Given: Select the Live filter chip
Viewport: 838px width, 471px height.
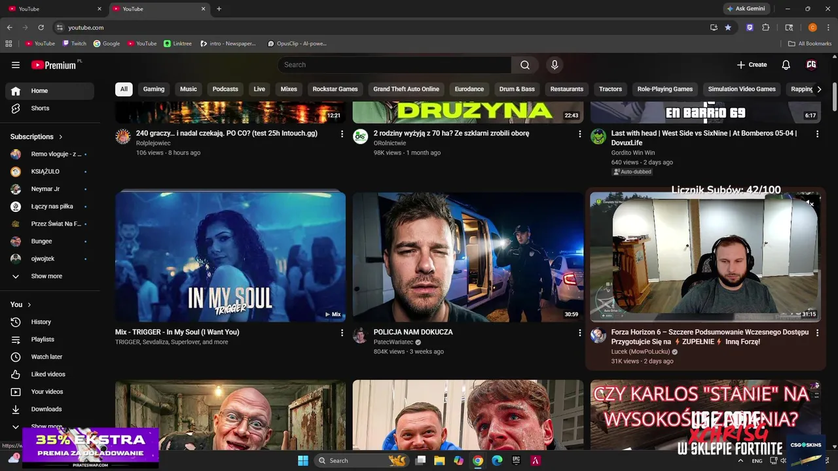Looking at the screenshot, I should (x=259, y=89).
